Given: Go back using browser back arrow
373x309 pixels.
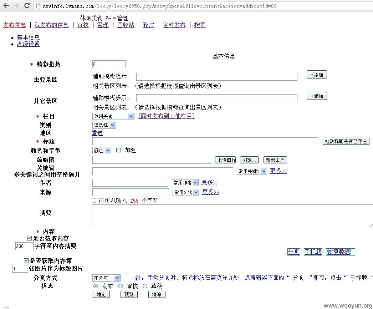Looking at the screenshot, I should (6, 5).
